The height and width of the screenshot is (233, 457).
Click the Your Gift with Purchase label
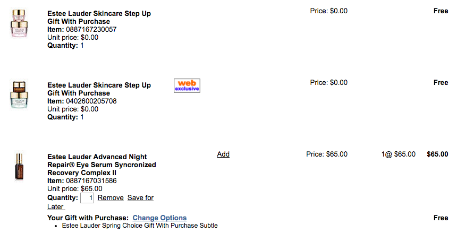click(x=88, y=218)
